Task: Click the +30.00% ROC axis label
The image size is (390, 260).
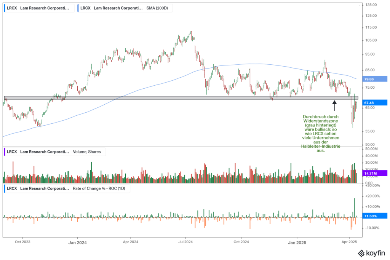Action: coord(372,186)
